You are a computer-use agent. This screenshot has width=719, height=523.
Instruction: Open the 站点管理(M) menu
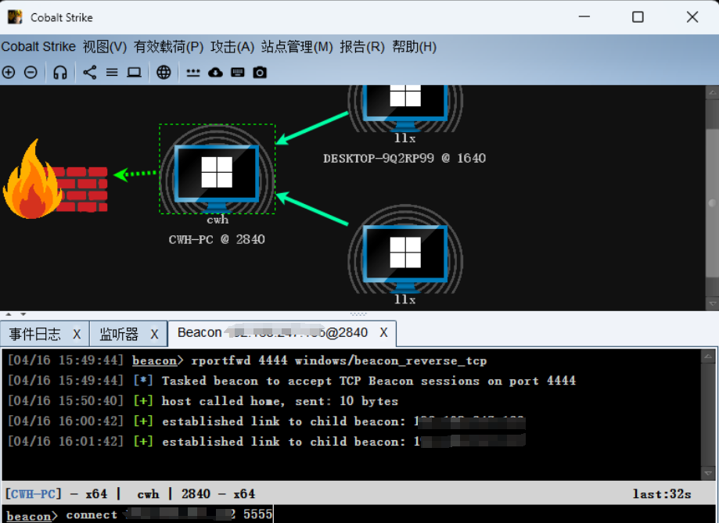[x=297, y=47]
